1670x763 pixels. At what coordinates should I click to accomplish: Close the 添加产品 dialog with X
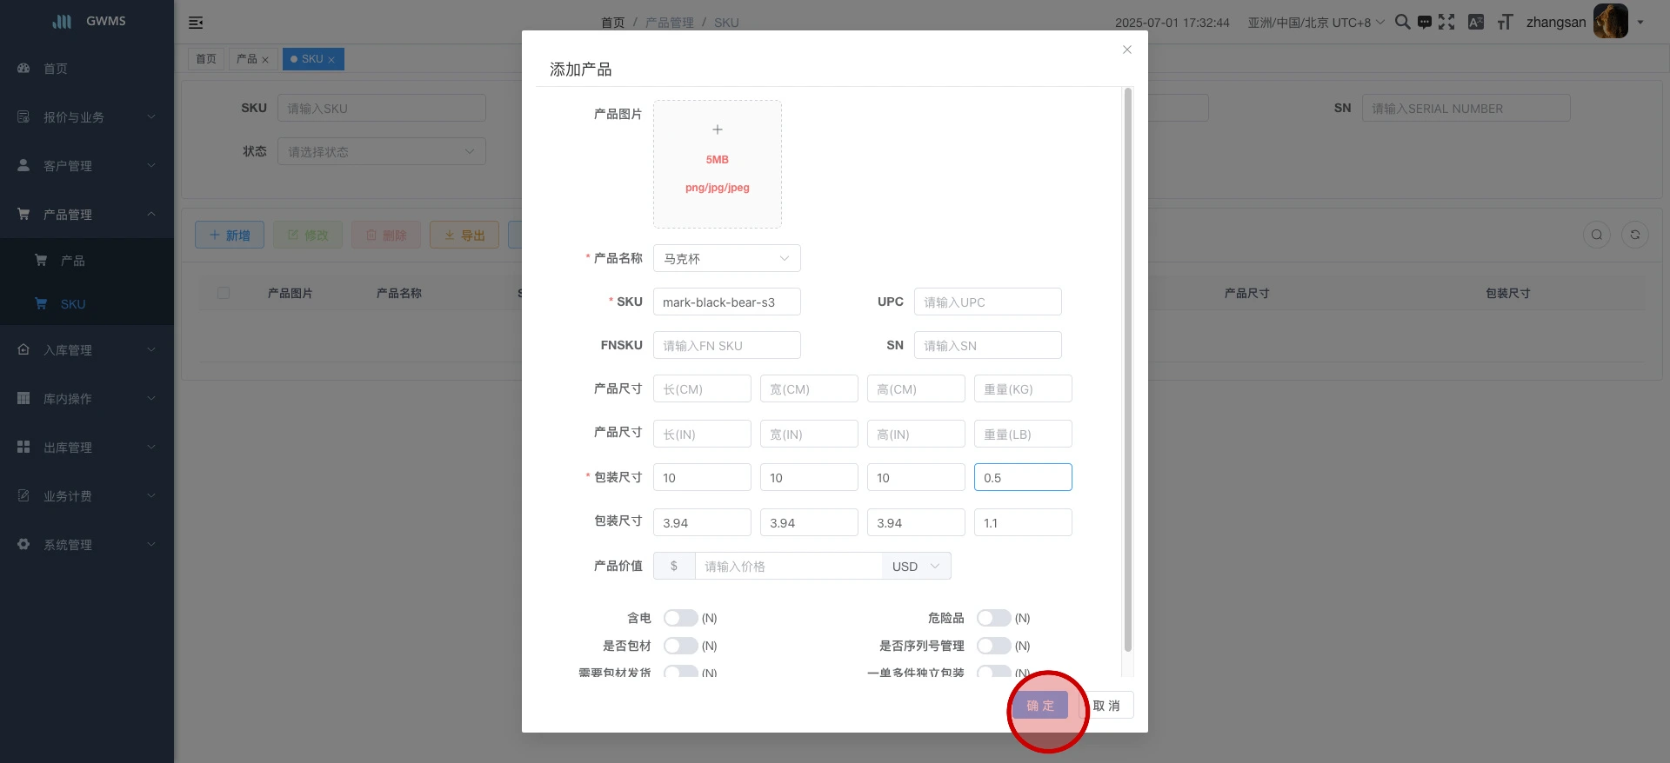pos(1127,50)
